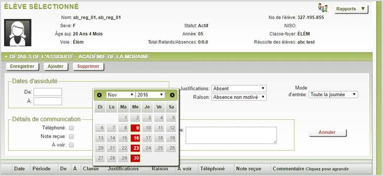Click the Supprimer button
This screenshot has width=383, height=176.
point(88,66)
